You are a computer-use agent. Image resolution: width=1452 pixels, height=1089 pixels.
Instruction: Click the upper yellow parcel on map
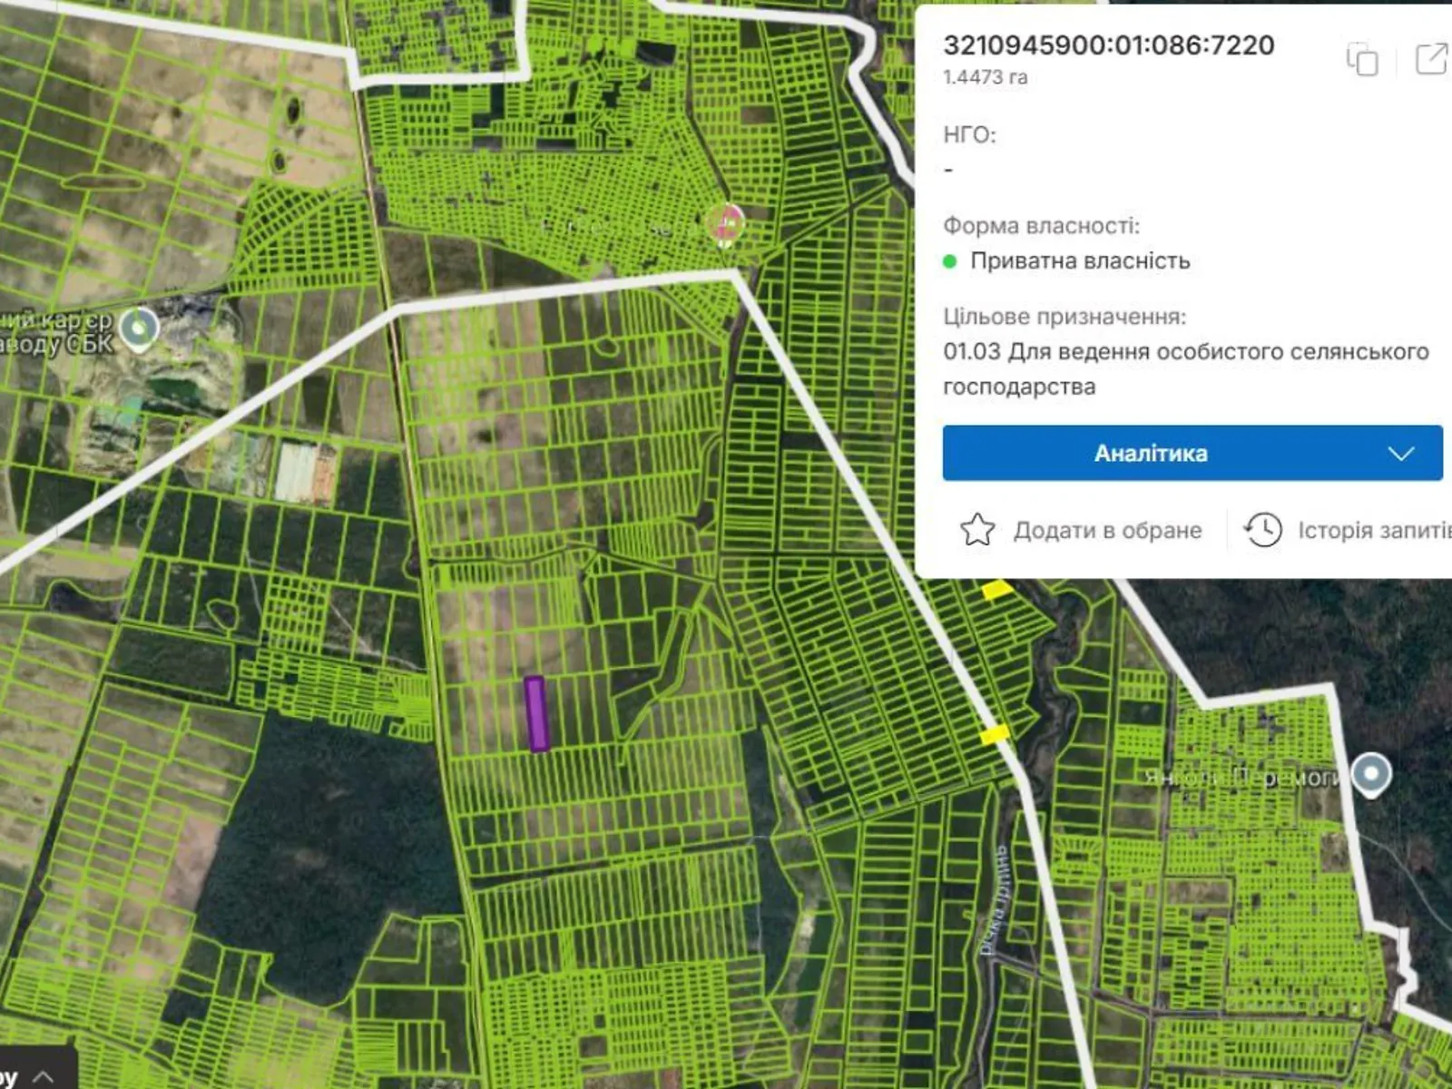click(x=996, y=590)
